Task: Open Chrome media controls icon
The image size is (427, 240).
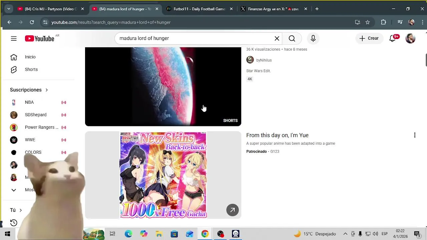Action: (x=400, y=22)
